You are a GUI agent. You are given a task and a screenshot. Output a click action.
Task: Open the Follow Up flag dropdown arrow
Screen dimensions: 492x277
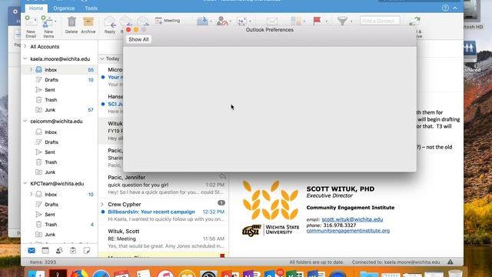[x=326, y=22]
